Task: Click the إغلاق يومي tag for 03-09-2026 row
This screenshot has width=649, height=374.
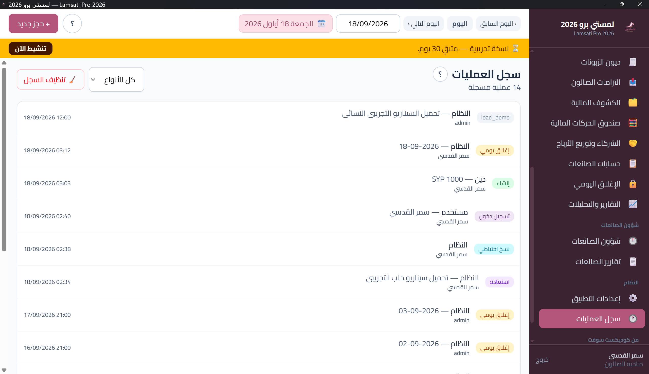Action: (495, 315)
